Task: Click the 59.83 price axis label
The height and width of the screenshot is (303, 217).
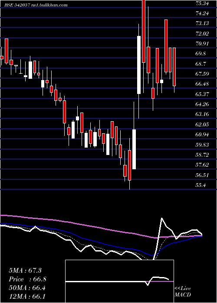Action: 202,145
